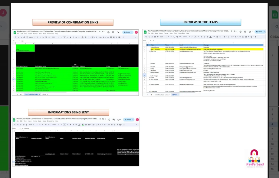Toggle italic in confirmation links preview toolbar

73,37
